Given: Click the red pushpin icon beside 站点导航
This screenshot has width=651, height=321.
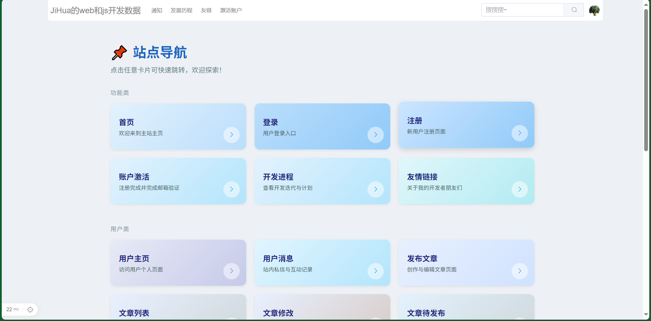Looking at the screenshot, I should click(x=119, y=53).
